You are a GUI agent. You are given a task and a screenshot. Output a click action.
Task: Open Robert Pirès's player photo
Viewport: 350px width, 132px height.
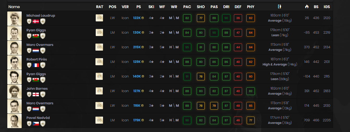[x=14, y=62]
